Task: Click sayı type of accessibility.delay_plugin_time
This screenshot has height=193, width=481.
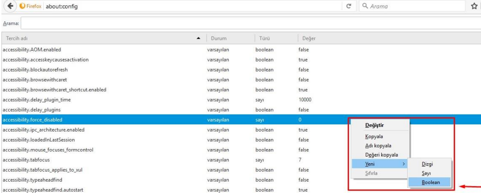Action: [260, 99]
